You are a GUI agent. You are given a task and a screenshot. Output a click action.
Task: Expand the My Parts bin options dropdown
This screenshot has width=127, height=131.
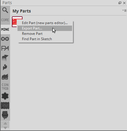click(124, 10)
